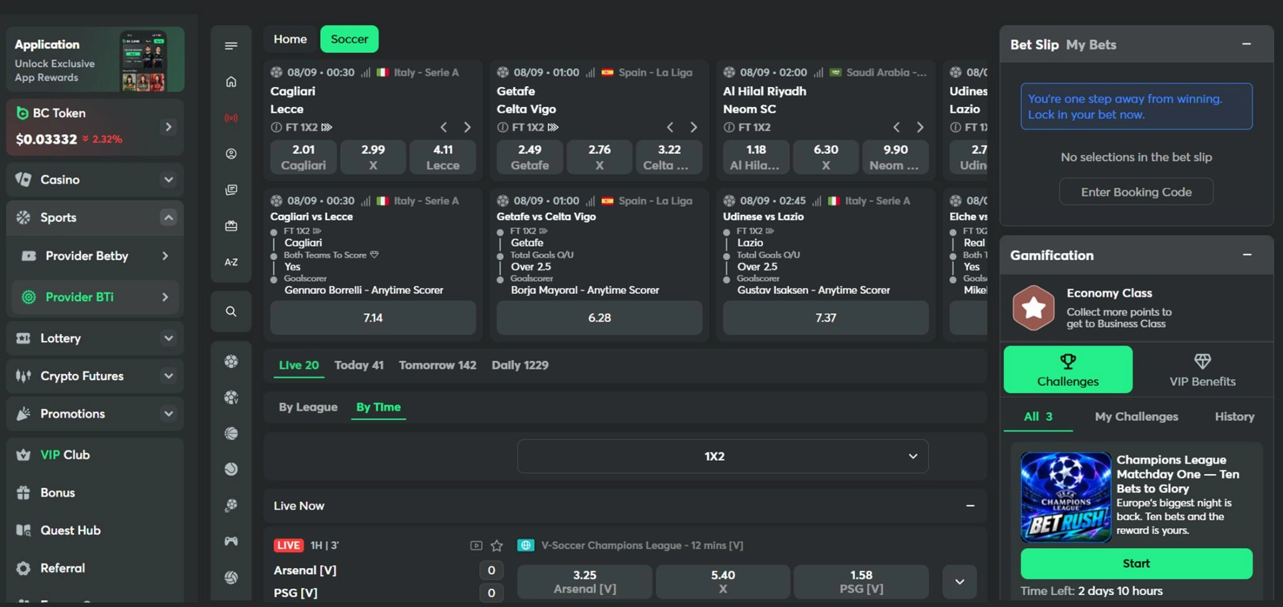
Task: Select the Today 41 tab
Action: coord(359,365)
